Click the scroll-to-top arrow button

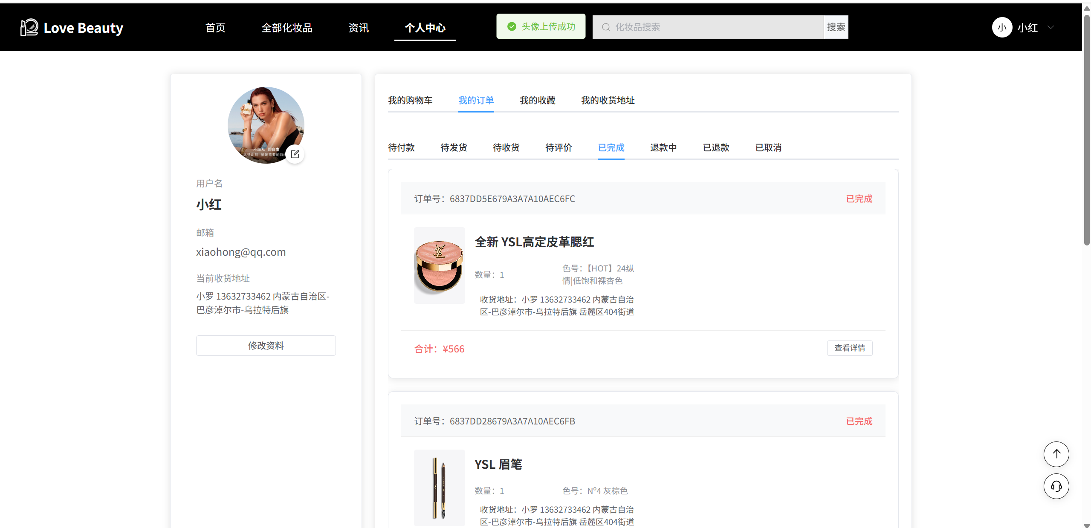click(1056, 454)
